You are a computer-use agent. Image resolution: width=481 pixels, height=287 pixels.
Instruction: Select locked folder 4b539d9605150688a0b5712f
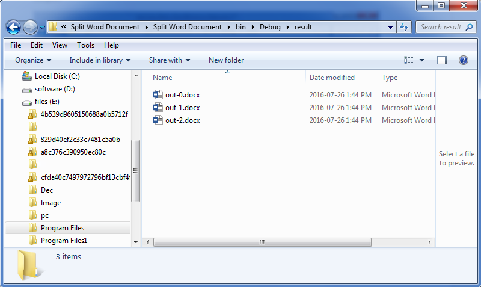pos(84,114)
